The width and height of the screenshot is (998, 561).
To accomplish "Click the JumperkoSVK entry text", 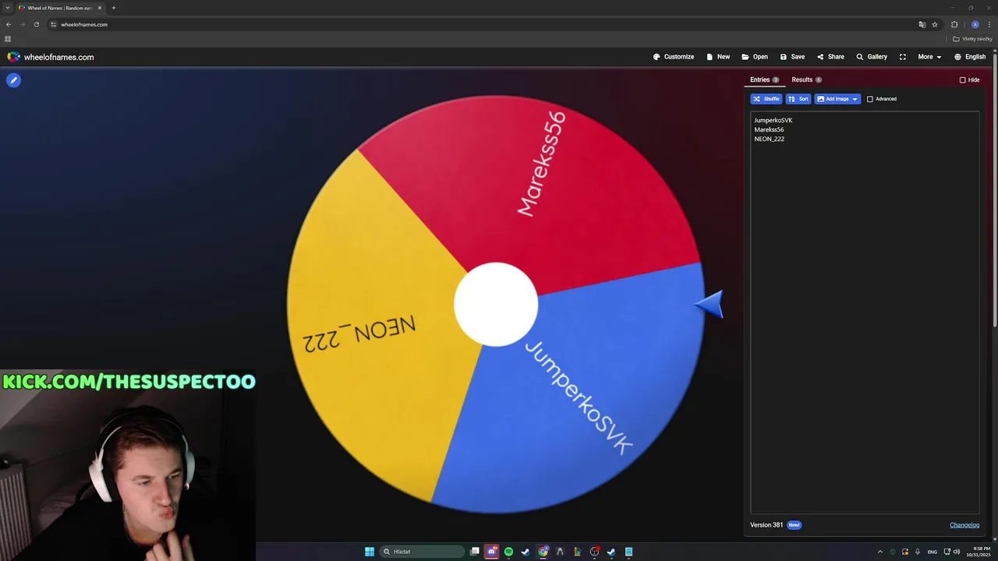I will pyautogui.click(x=773, y=120).
